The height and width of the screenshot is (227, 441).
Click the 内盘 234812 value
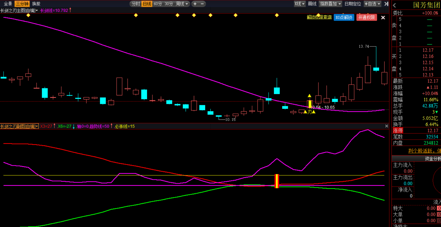point(431,143)
